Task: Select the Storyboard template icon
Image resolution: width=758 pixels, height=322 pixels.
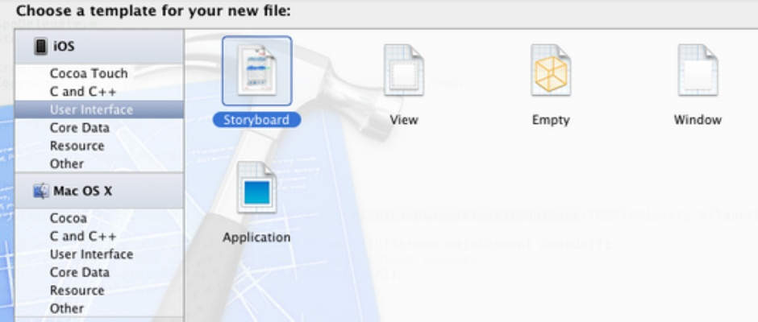Action: coord(257,71)
